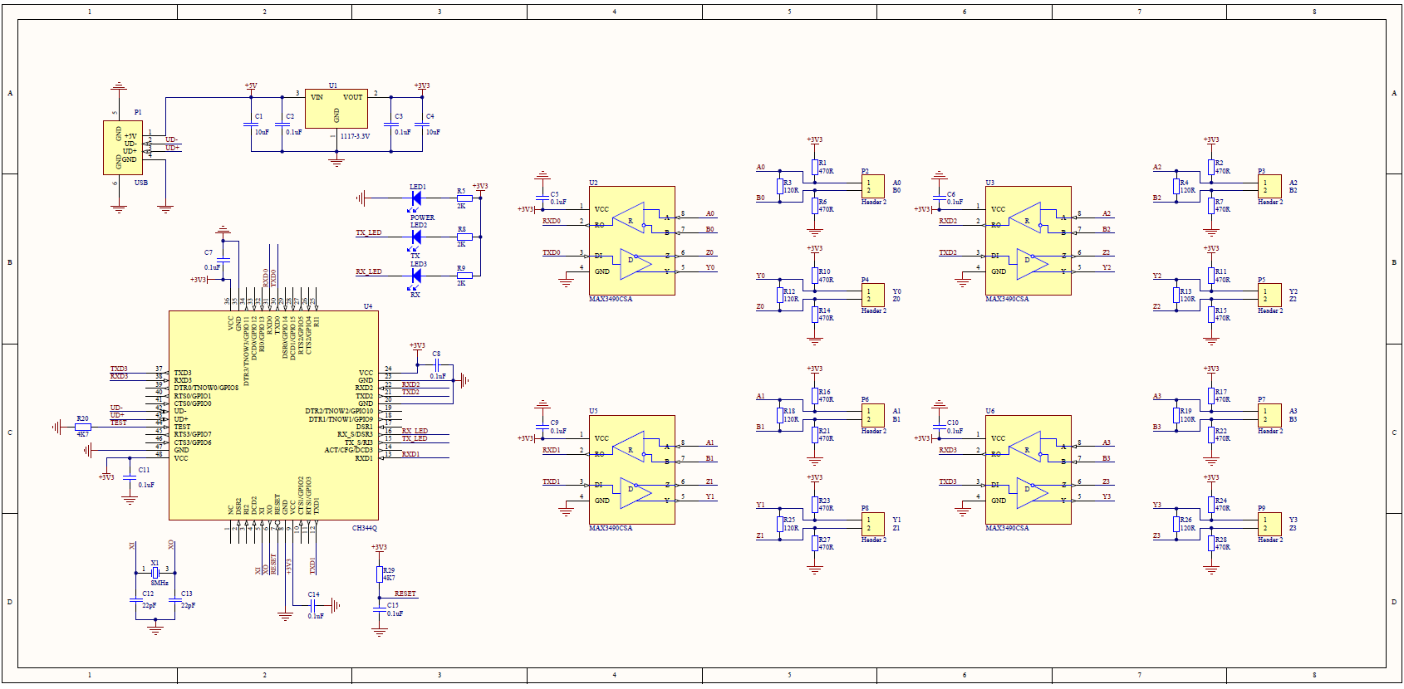Select the P8 Header 2 connector
Viewport: 1404px width, 689px height.
tap(872, 524)
